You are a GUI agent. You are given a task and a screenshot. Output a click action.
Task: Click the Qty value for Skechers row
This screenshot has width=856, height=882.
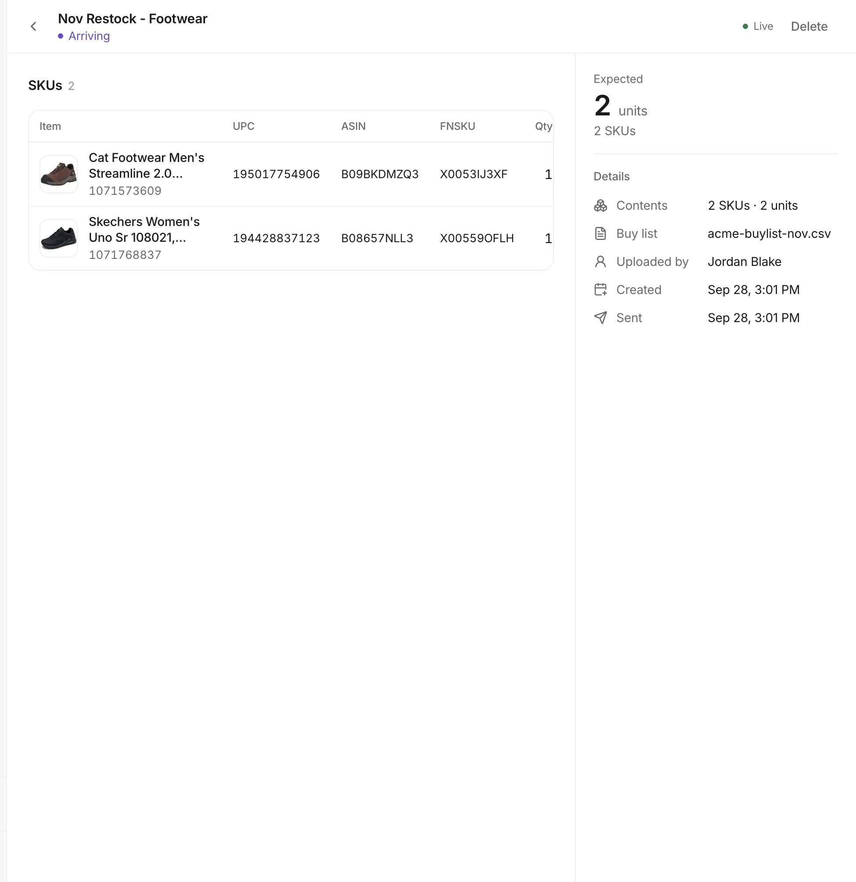click(548, 238)
